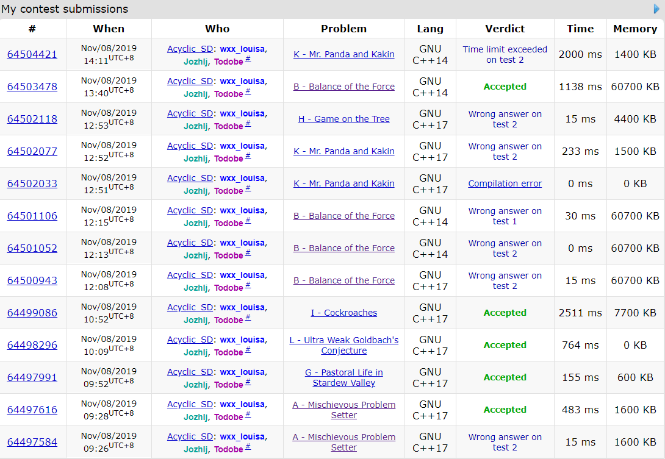Screen dimensions: 665x459
Task: View the Compilation error verdict details
Action: [505, 183]
